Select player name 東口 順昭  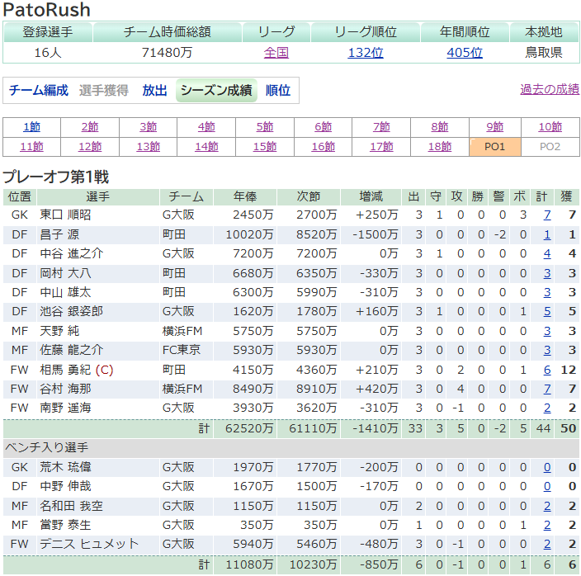(65, 215)
